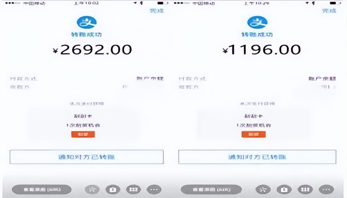Open the three-dots more menu in the left bottom bar

[154, 189]
